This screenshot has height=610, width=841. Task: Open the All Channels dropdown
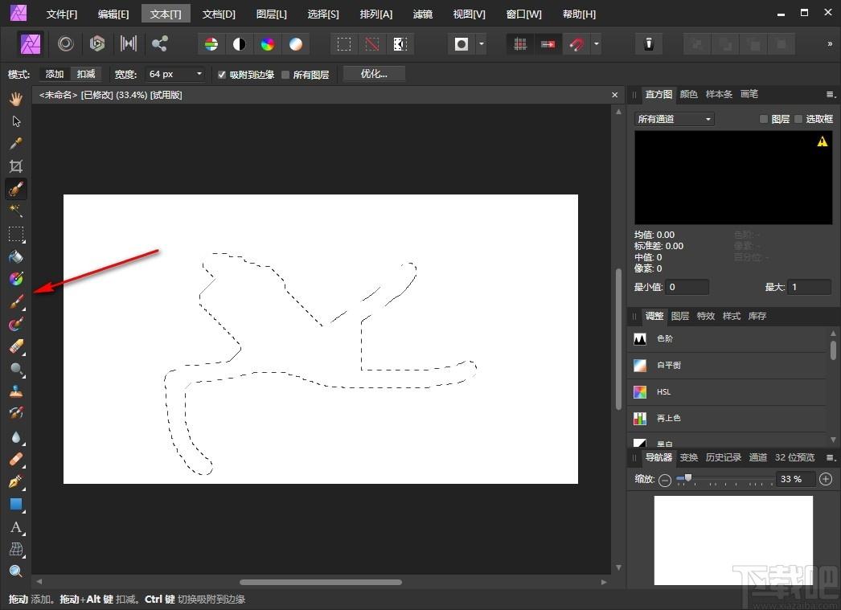674,119
